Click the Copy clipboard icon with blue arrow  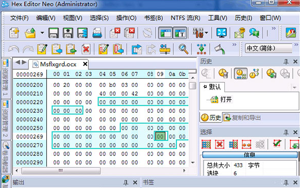click(57, 49)
